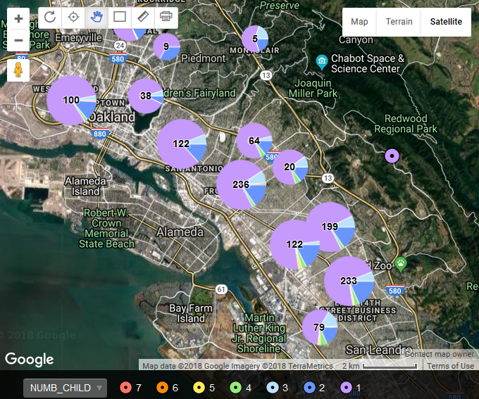479x399 pixels.
Task: Click the Redwood Regional Park label
Action: pos(406,124)
